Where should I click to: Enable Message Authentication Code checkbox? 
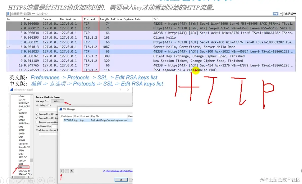pyautogui.click(x=37, y=122)
